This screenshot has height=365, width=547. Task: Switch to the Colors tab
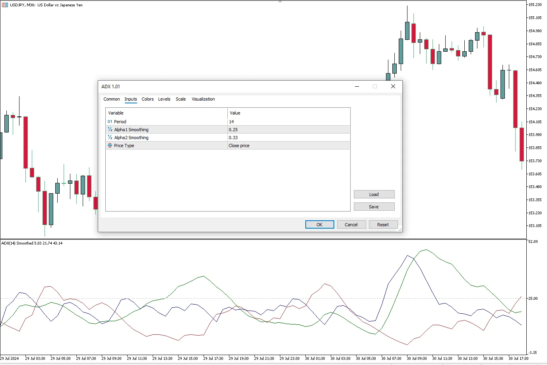pos(147,99)
